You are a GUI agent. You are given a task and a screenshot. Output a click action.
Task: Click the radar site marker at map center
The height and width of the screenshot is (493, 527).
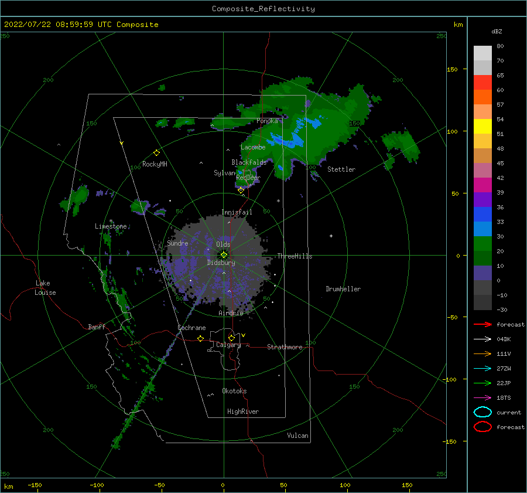click(x=224, y=255)
